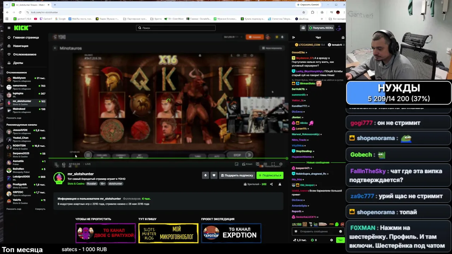452x254 pixels.
Task: Open Главная страница in the sidebar
Action: pyautogui.click(x=24, y=37)
